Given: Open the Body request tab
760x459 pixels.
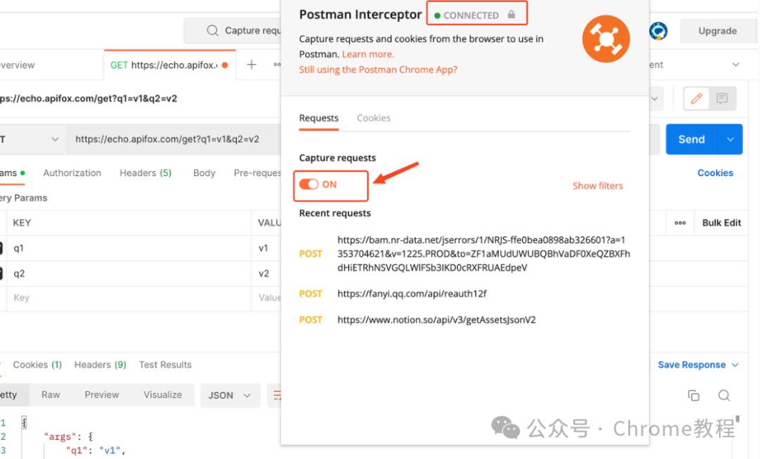Looking at the screenshot, I should [204, 173].
